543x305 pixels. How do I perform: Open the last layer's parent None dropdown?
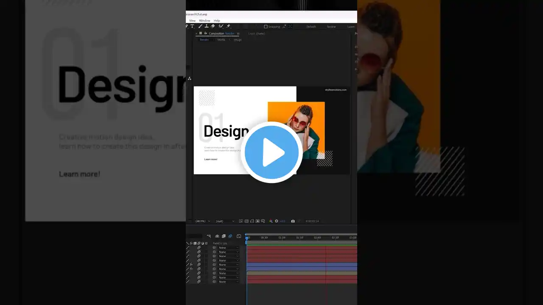point(228,281)
